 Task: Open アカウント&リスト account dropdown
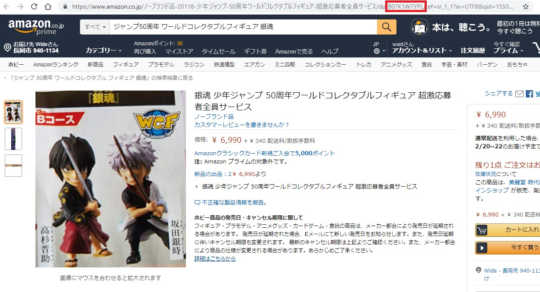422,50
